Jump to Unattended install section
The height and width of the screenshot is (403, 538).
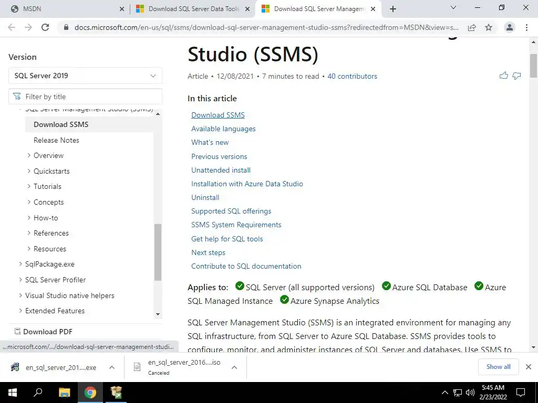coord(221,170)
